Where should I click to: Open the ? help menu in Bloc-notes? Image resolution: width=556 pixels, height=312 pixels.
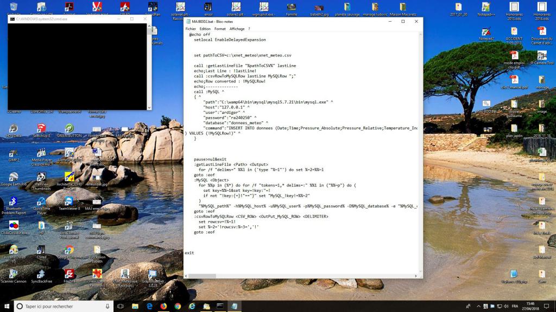tap(249, 29)
